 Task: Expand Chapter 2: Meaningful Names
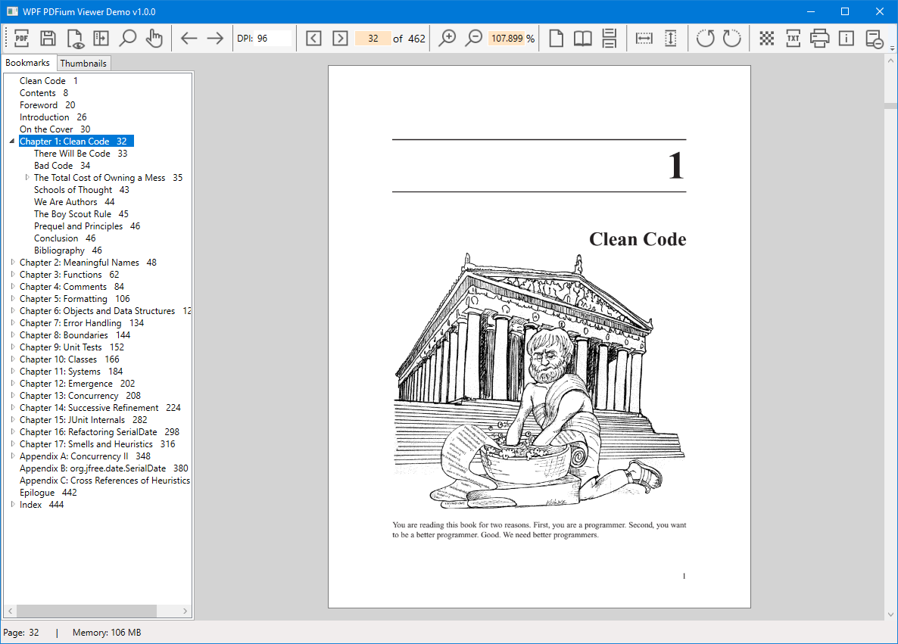(13, 262)
